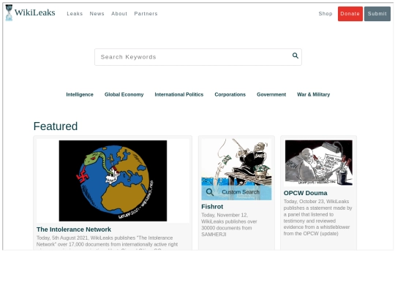Click the red Donate button
395x296 pixels.
coord(350,14)
